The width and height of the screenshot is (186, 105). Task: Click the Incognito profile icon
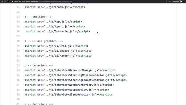point(181,1)
